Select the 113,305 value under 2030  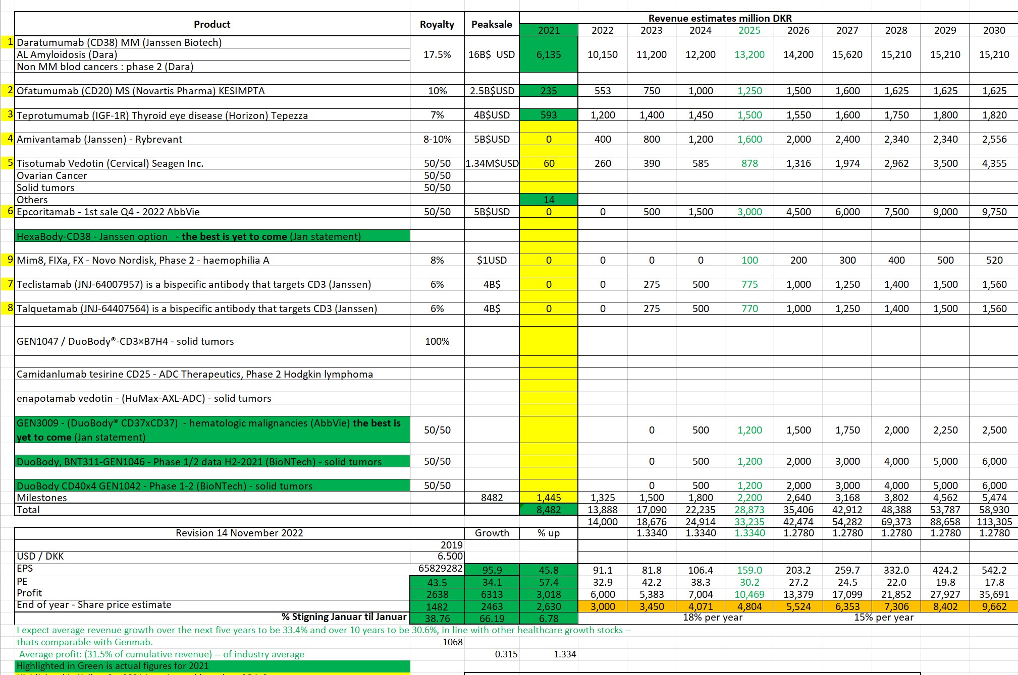[x=994, y=522]
